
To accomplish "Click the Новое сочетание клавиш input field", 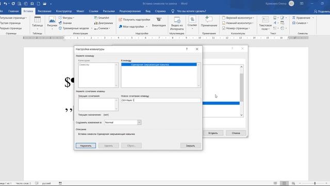I will [161, 100].
